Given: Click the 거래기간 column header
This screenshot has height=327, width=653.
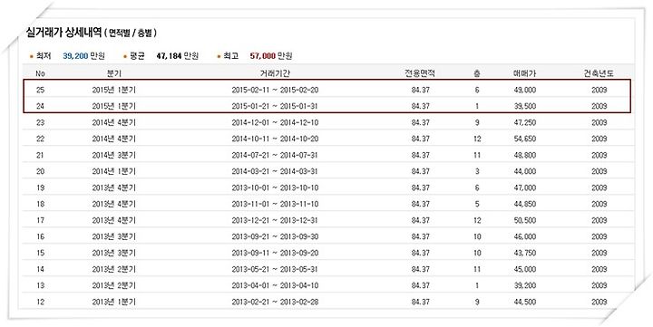Looking at the screenshot, I should (275, 73).
